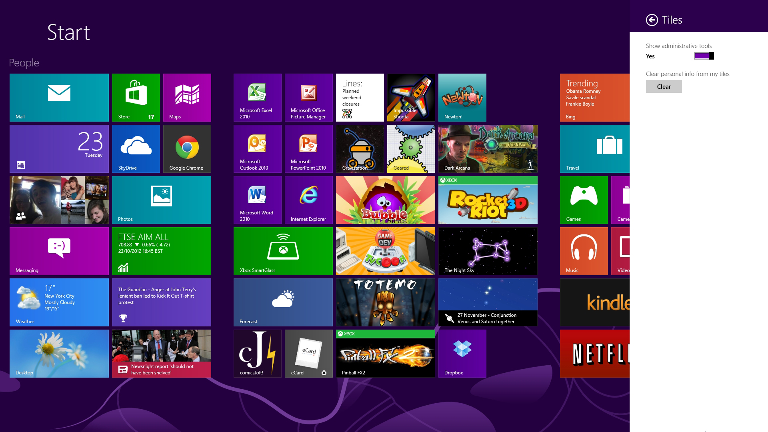Open the Weather tile for New York City
Screen dimensions: 768x432
[x=59, y=302]
